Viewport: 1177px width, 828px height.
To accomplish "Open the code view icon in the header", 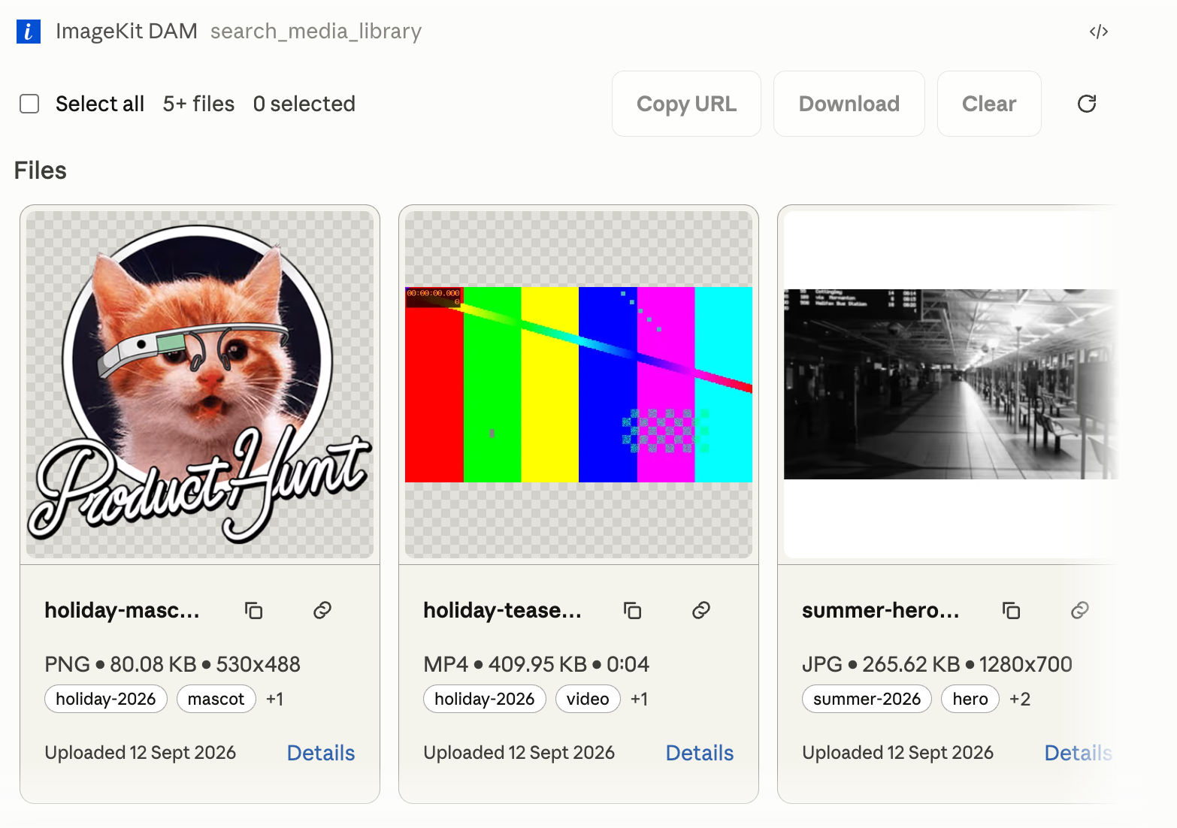I will [x=1098, y=32].
